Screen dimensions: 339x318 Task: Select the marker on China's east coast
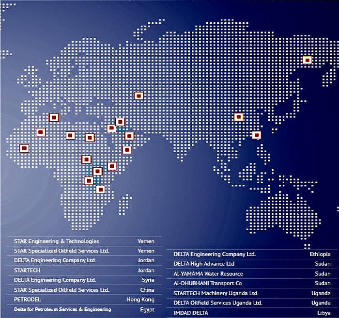click(256, 135)
